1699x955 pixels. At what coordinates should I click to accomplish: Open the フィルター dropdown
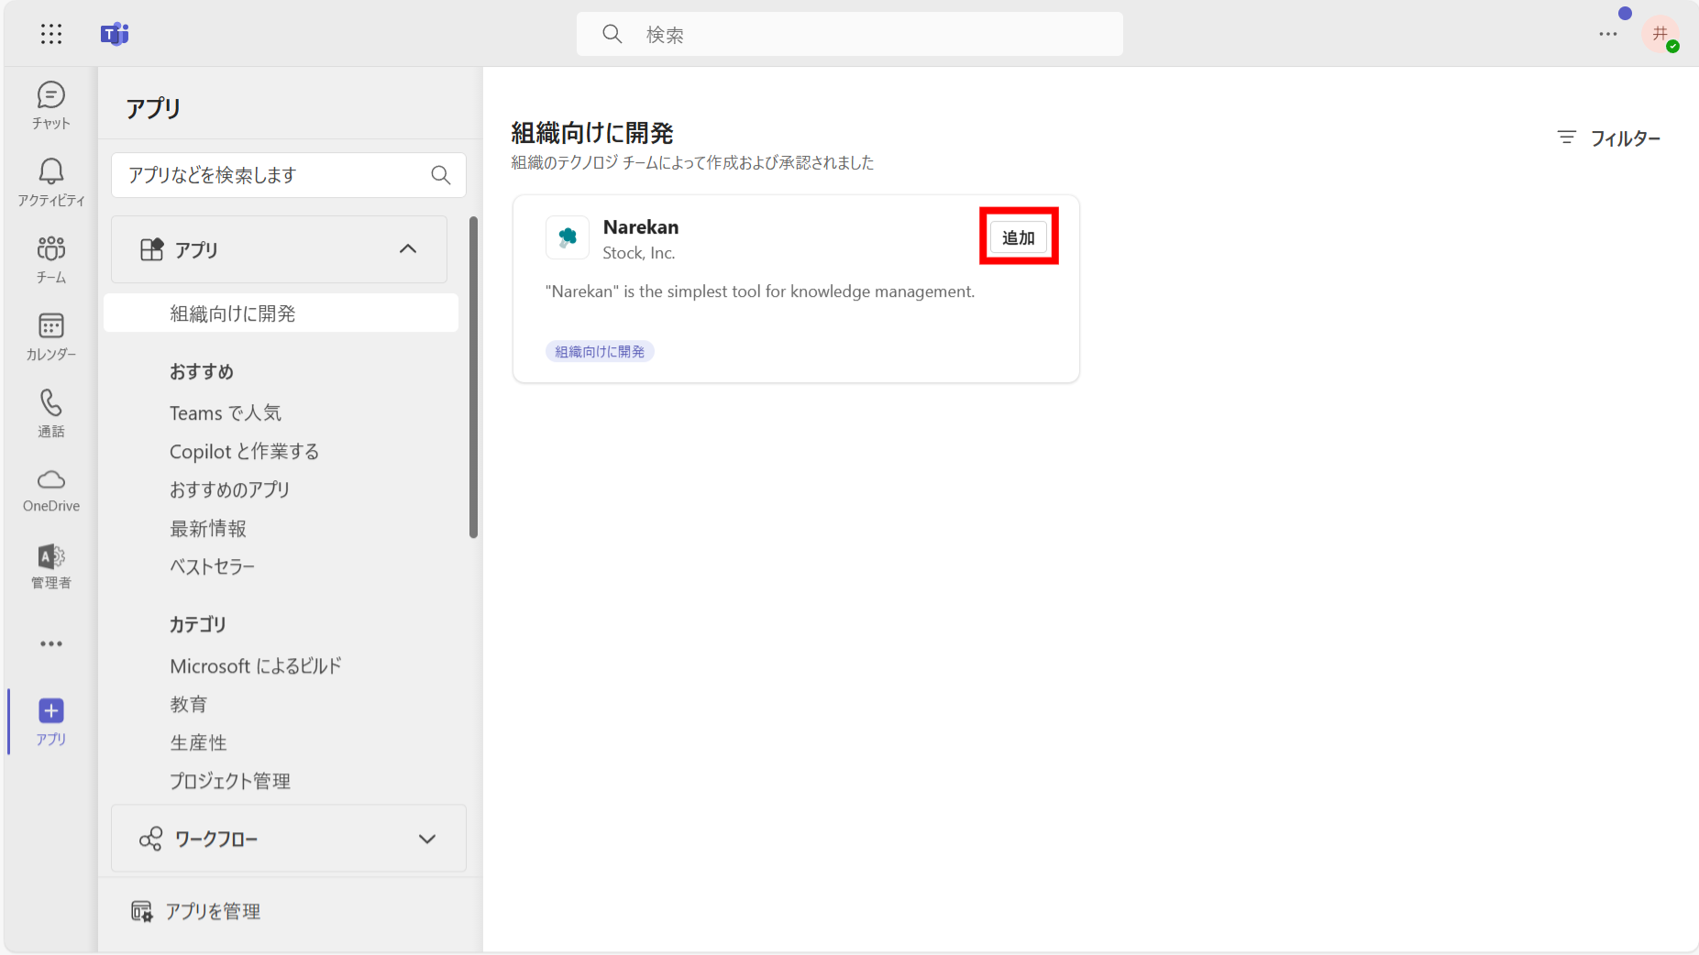coord(1609,137)
